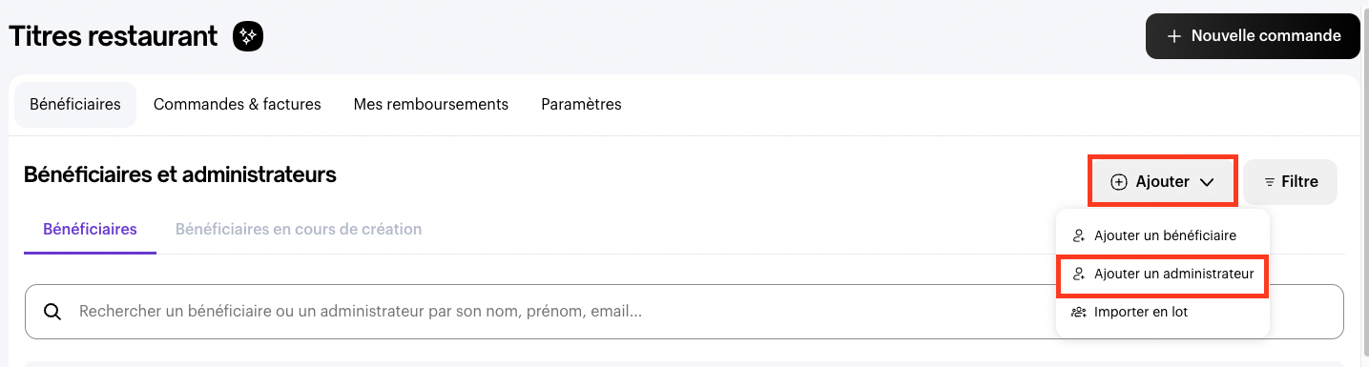Select the top Bénéficiaires main tab
The image size is (1369, 367).
coord(75,105)
